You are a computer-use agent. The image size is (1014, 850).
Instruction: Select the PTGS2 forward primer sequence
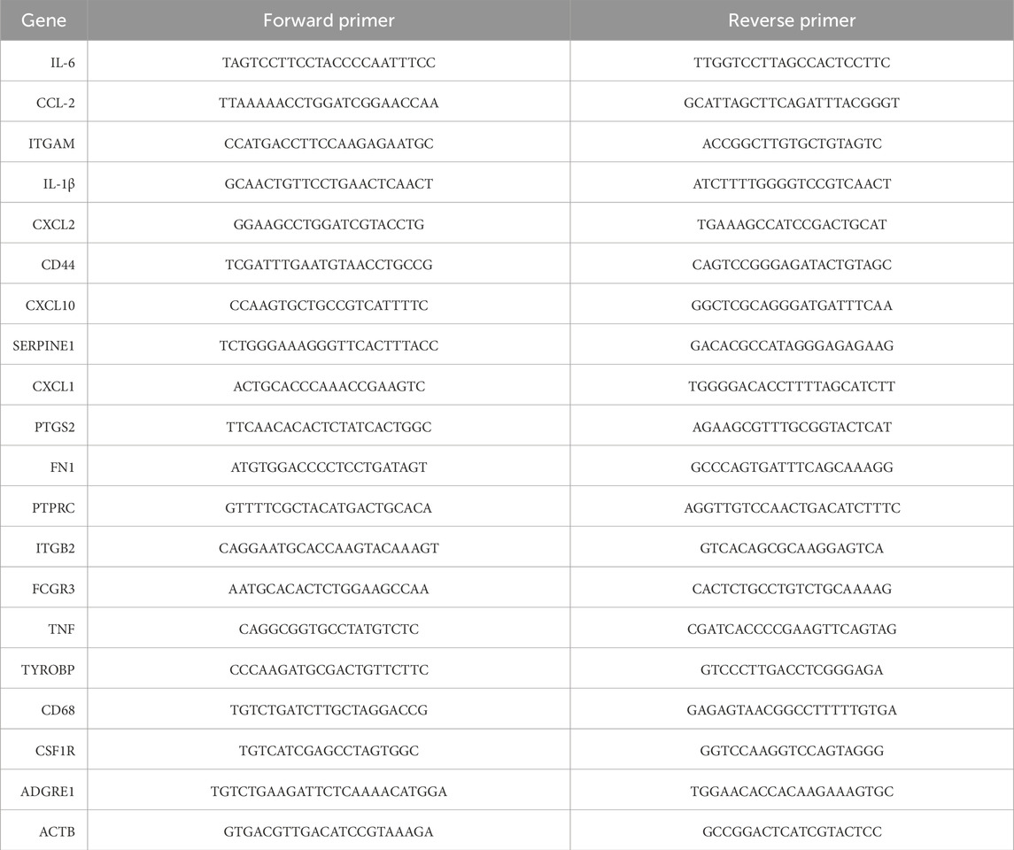[329, 427]
